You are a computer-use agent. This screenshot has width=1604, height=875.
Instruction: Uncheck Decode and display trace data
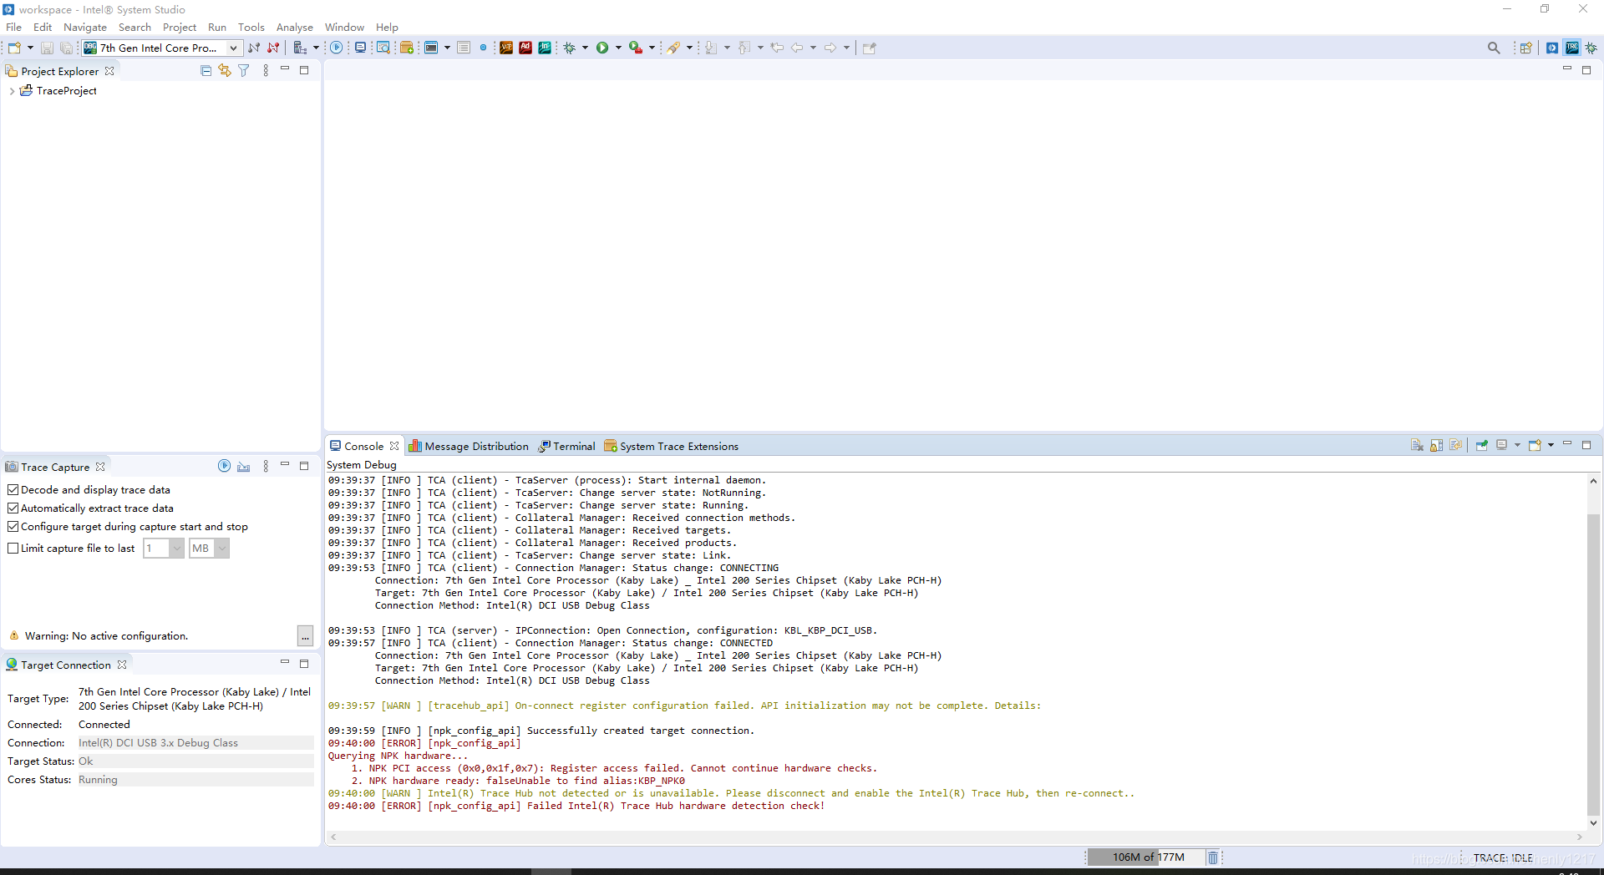pyautogui.click(x=13, y=490)
